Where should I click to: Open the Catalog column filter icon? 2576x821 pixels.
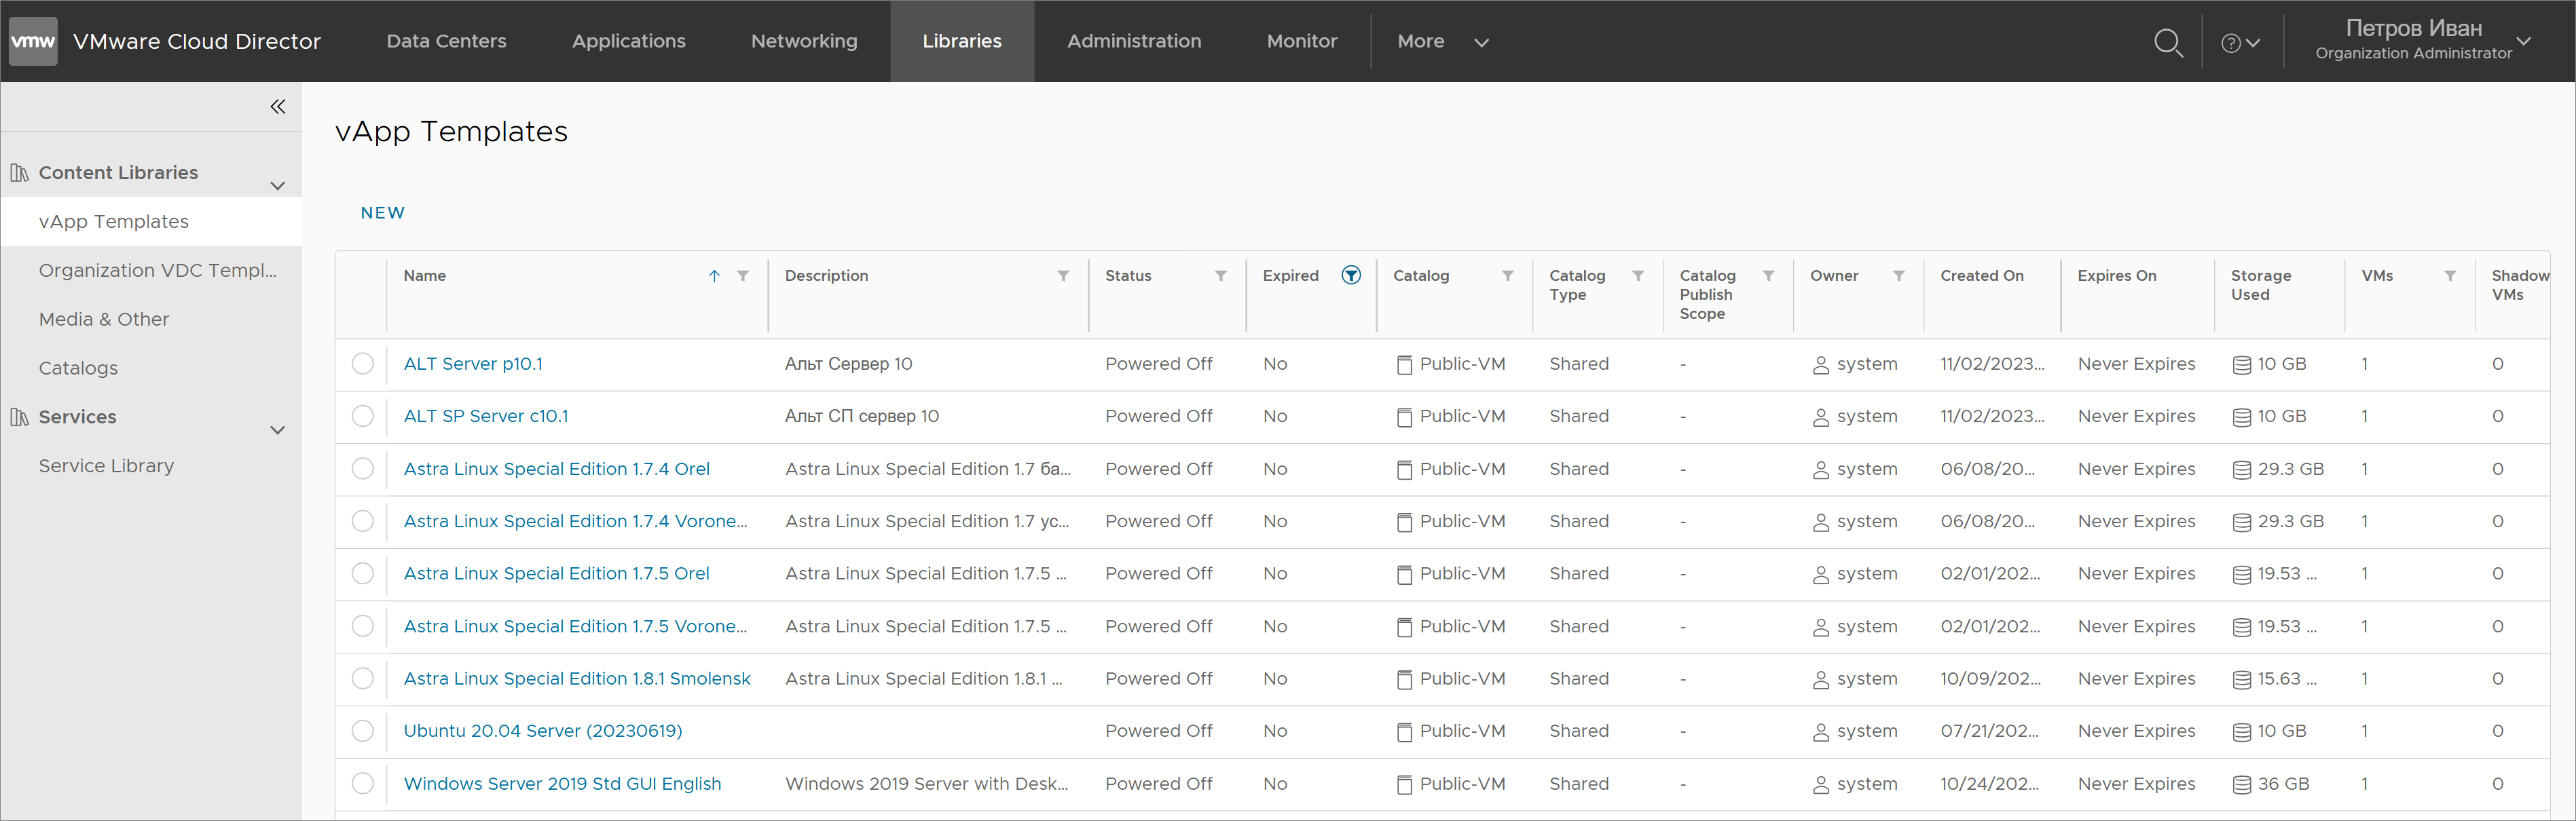tap(1507, 275)
